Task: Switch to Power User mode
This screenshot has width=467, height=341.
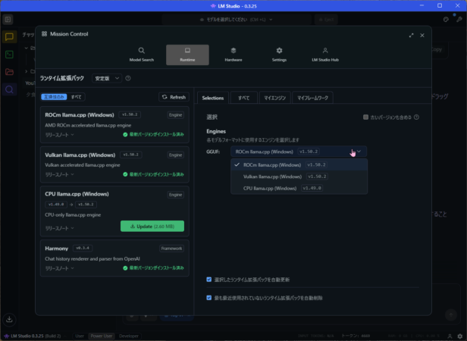Action: click(x=102, y=336)
